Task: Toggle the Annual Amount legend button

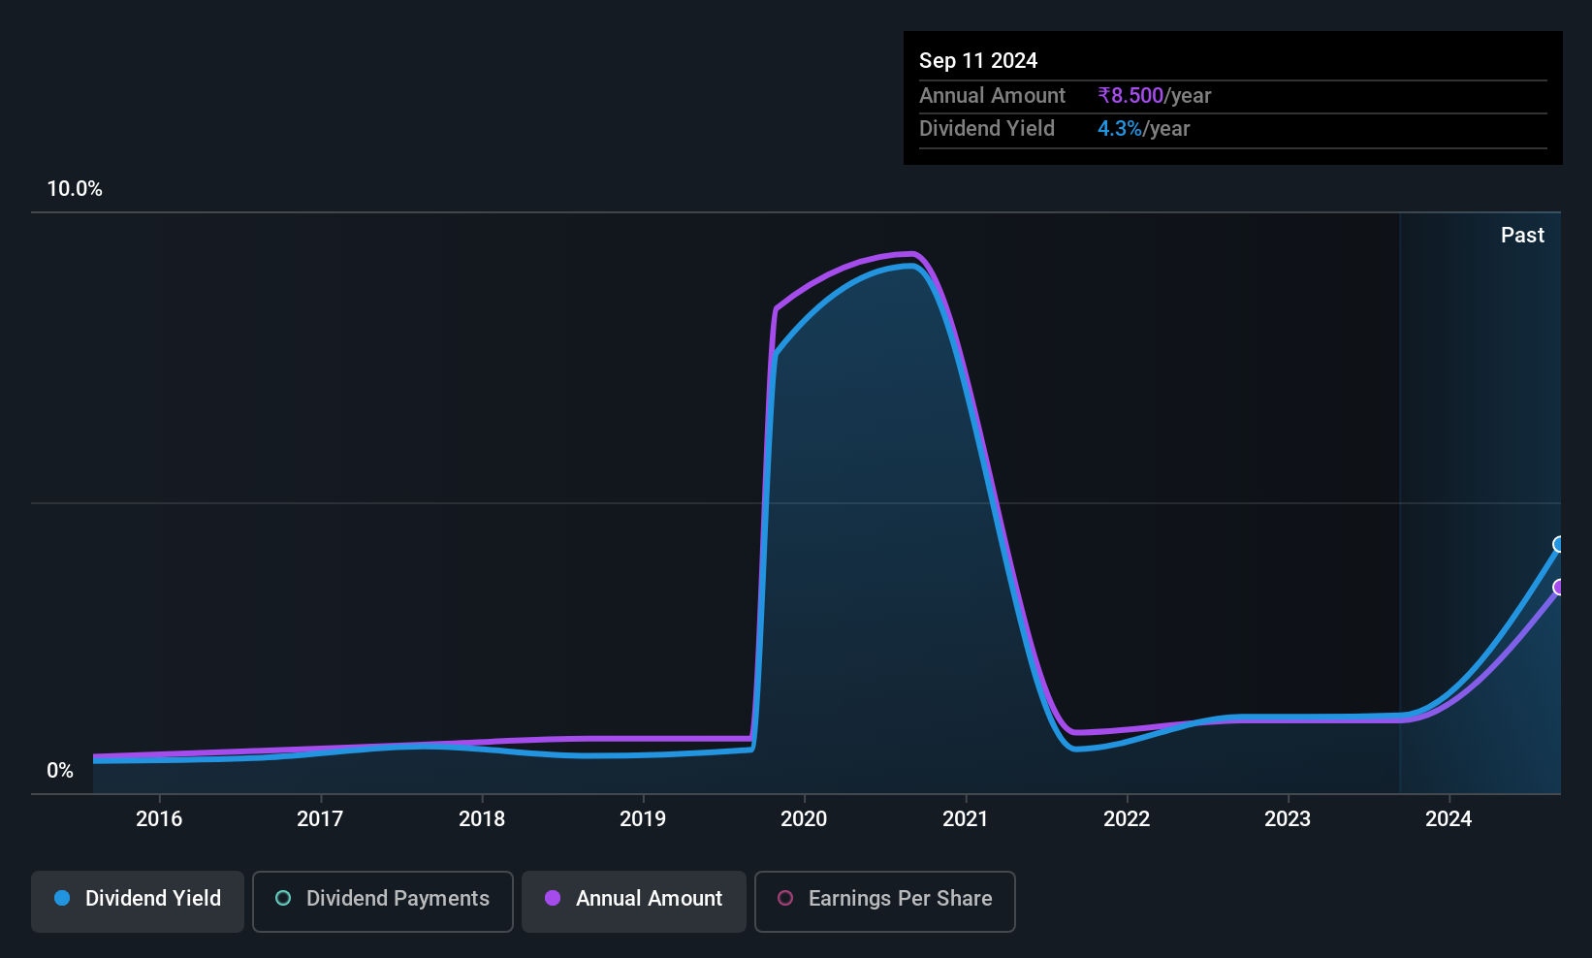Action: tap(634, 901)
